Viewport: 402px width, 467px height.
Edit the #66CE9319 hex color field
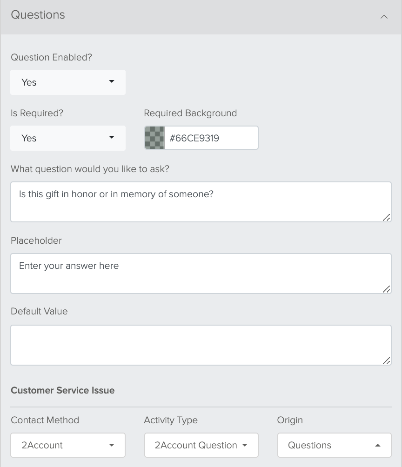(x=211, y=138)
